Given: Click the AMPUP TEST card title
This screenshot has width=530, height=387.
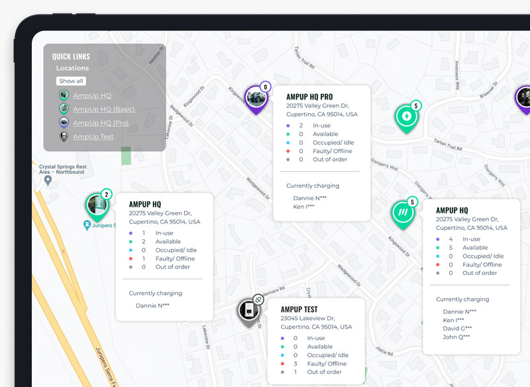Looking at the screenshot, I should (299, 309).
